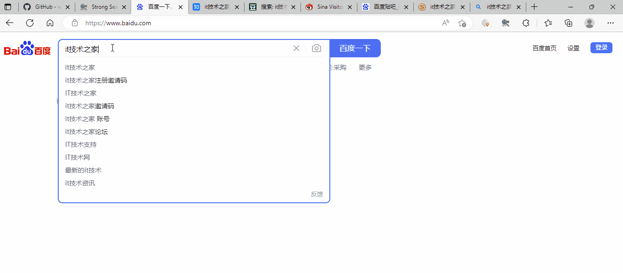Add this page to favorites
This screenshot has height=273, width=623.
coord(462,23)
